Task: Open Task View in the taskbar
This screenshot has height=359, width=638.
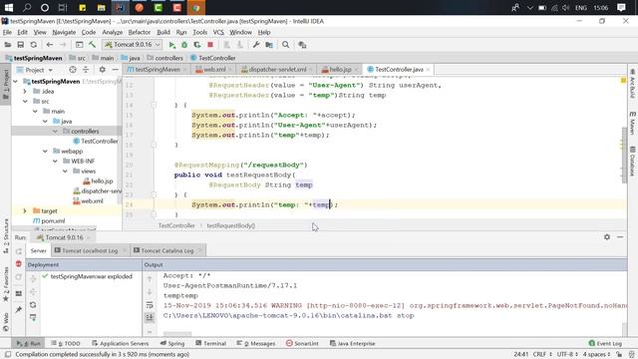Action: tap(62, 7)
